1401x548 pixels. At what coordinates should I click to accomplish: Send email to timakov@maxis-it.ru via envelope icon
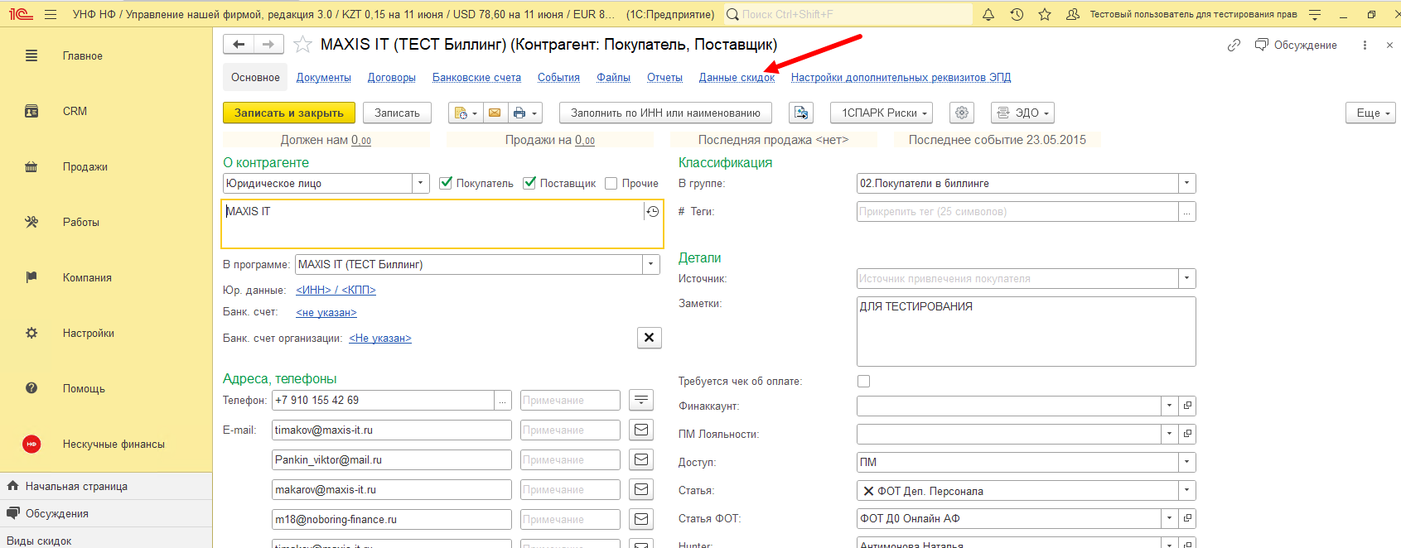coord(641,430)
